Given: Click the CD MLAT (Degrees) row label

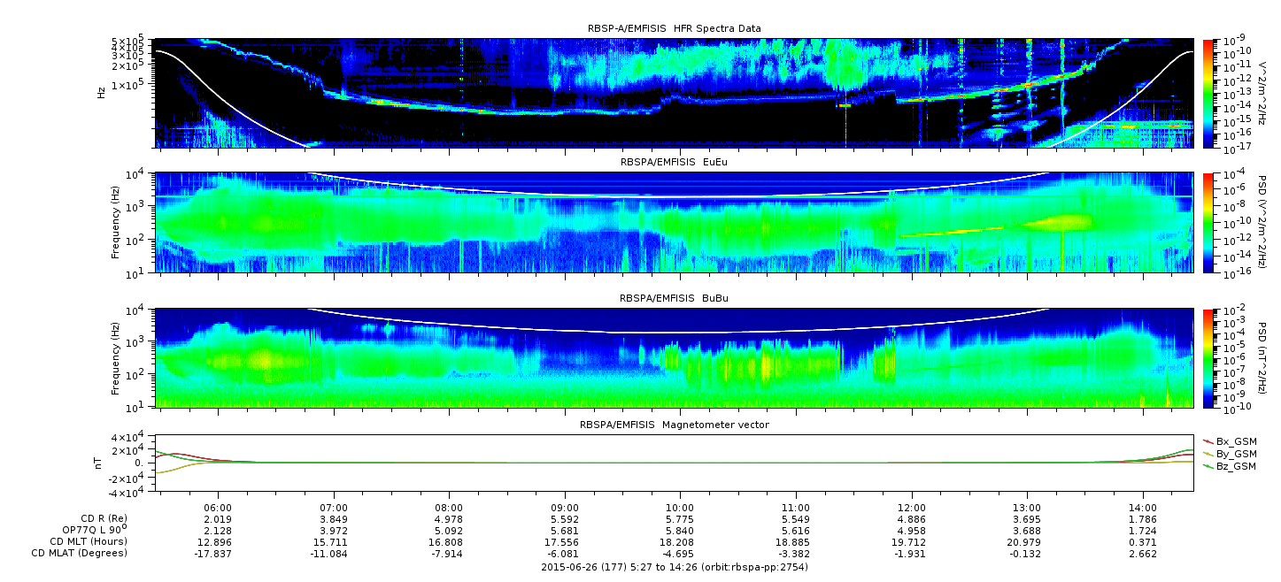Looking at the screenshot, I should tap(81, 554).
